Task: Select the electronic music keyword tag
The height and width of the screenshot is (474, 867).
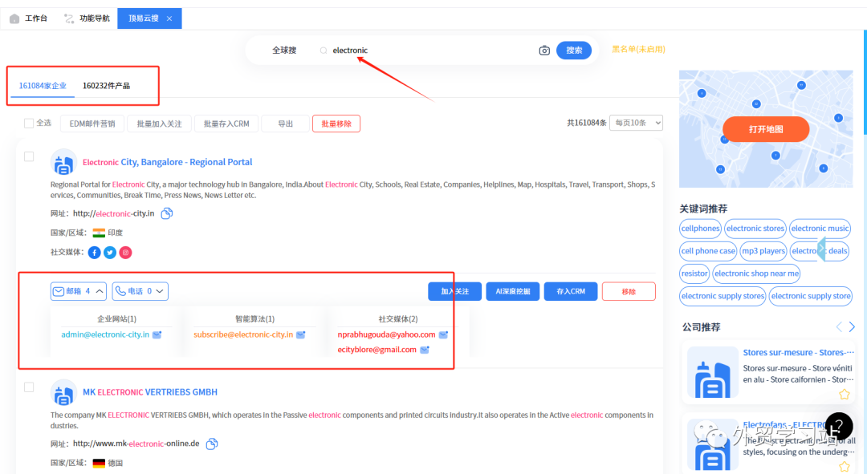Action: (820, 228)
